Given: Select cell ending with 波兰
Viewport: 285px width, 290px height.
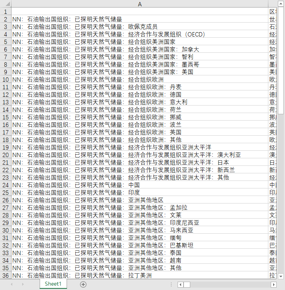Looking at the screenshot, I should 140,125.
